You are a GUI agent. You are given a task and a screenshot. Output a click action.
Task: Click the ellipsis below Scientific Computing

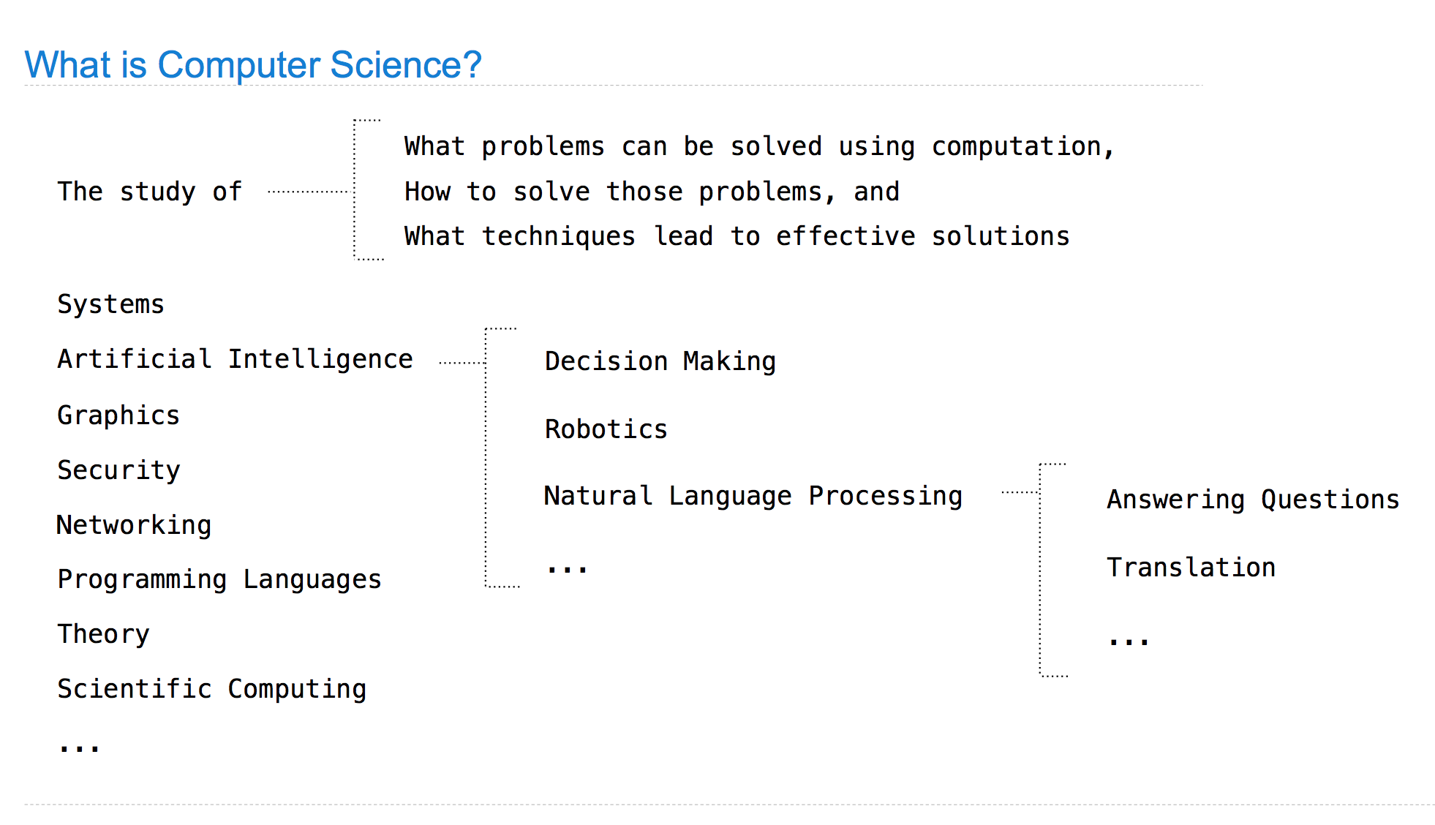(x=79, y=747)
